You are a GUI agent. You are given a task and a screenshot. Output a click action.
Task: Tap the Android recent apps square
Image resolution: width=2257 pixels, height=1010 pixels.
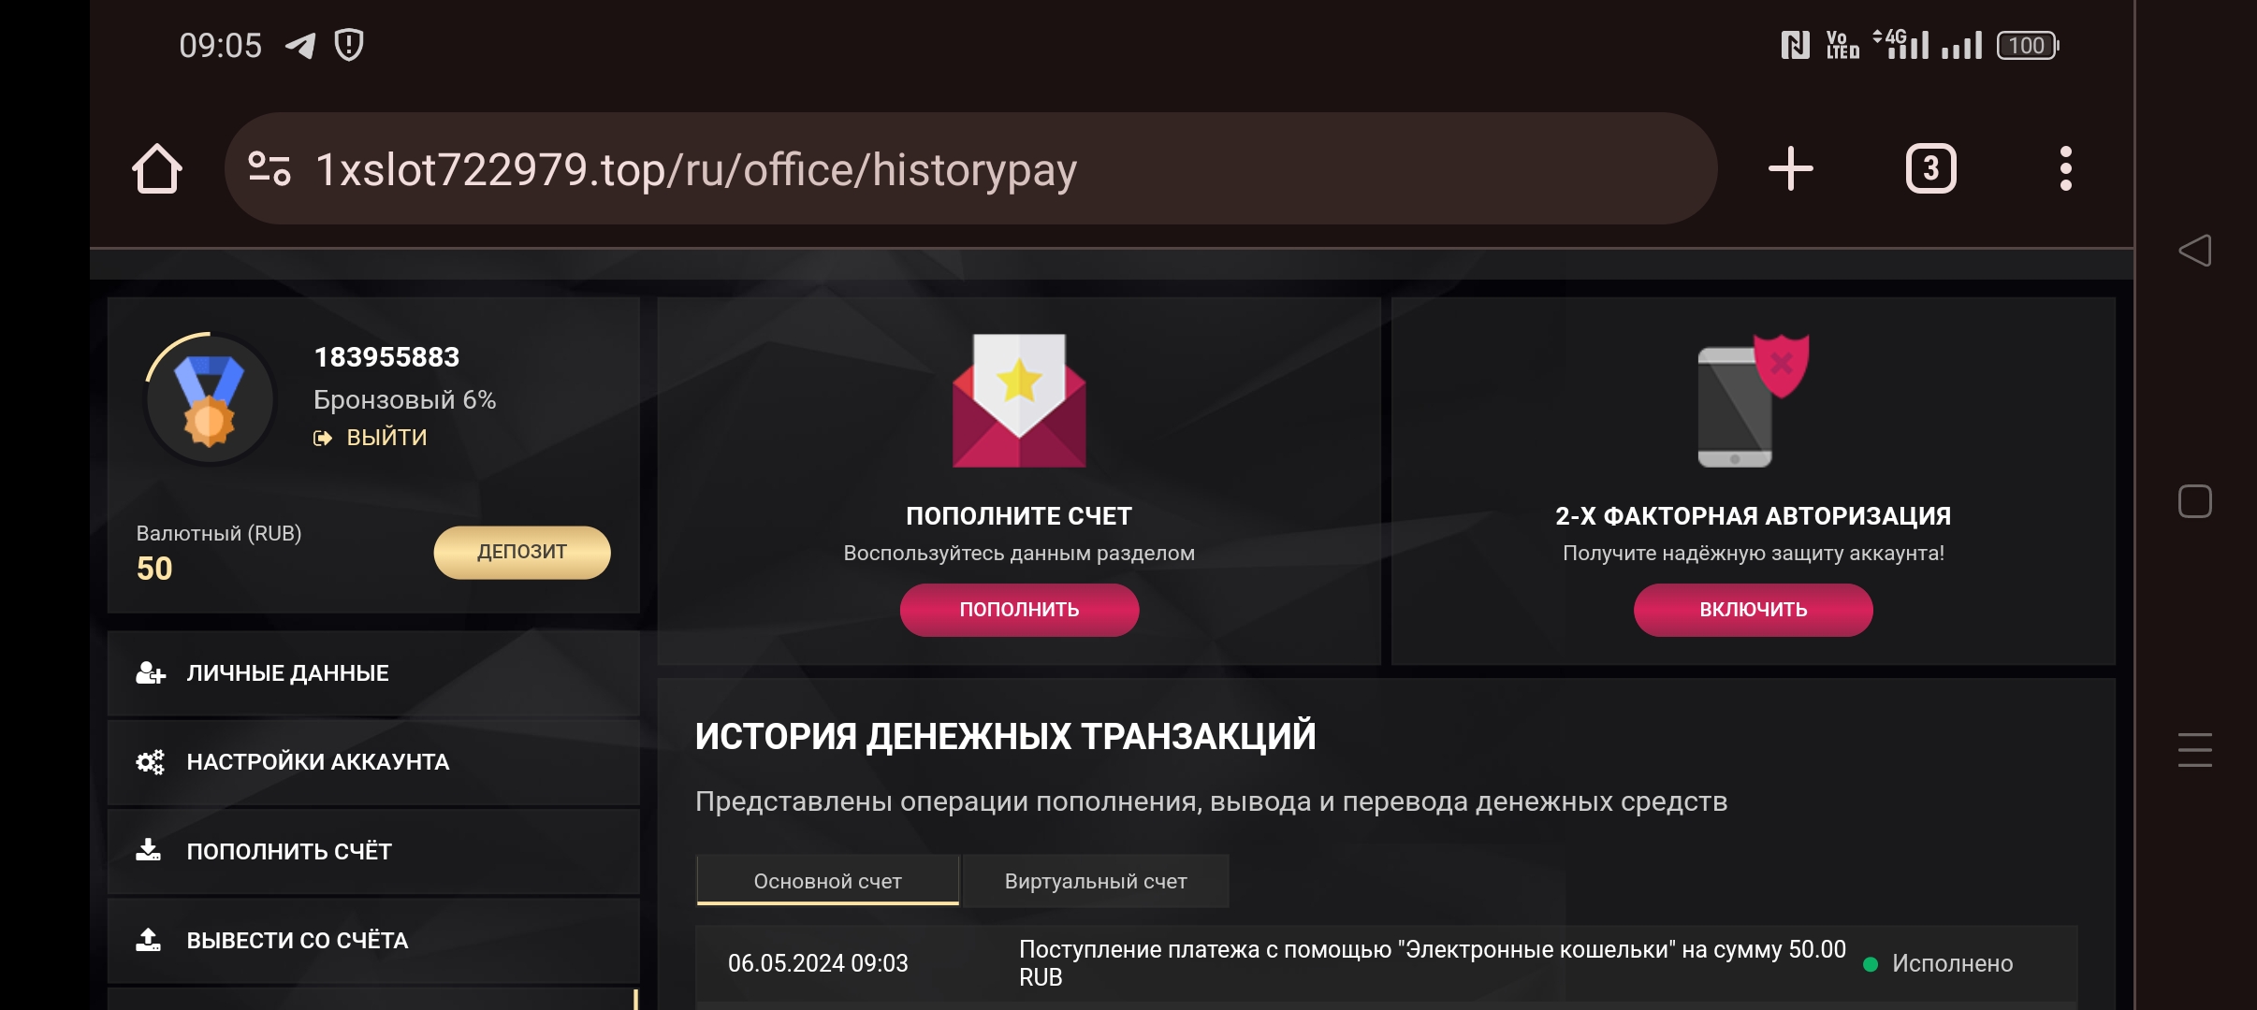(x=2195, y=501)
